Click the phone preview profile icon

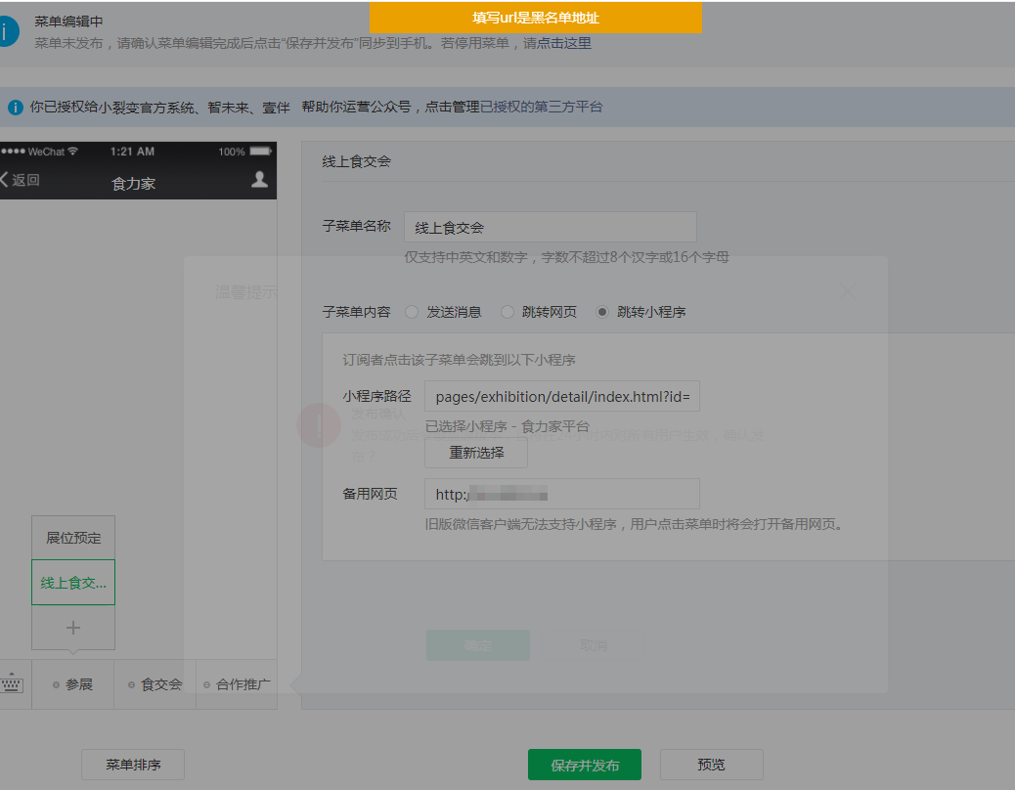pyautogui.click(x=259, y=179)
